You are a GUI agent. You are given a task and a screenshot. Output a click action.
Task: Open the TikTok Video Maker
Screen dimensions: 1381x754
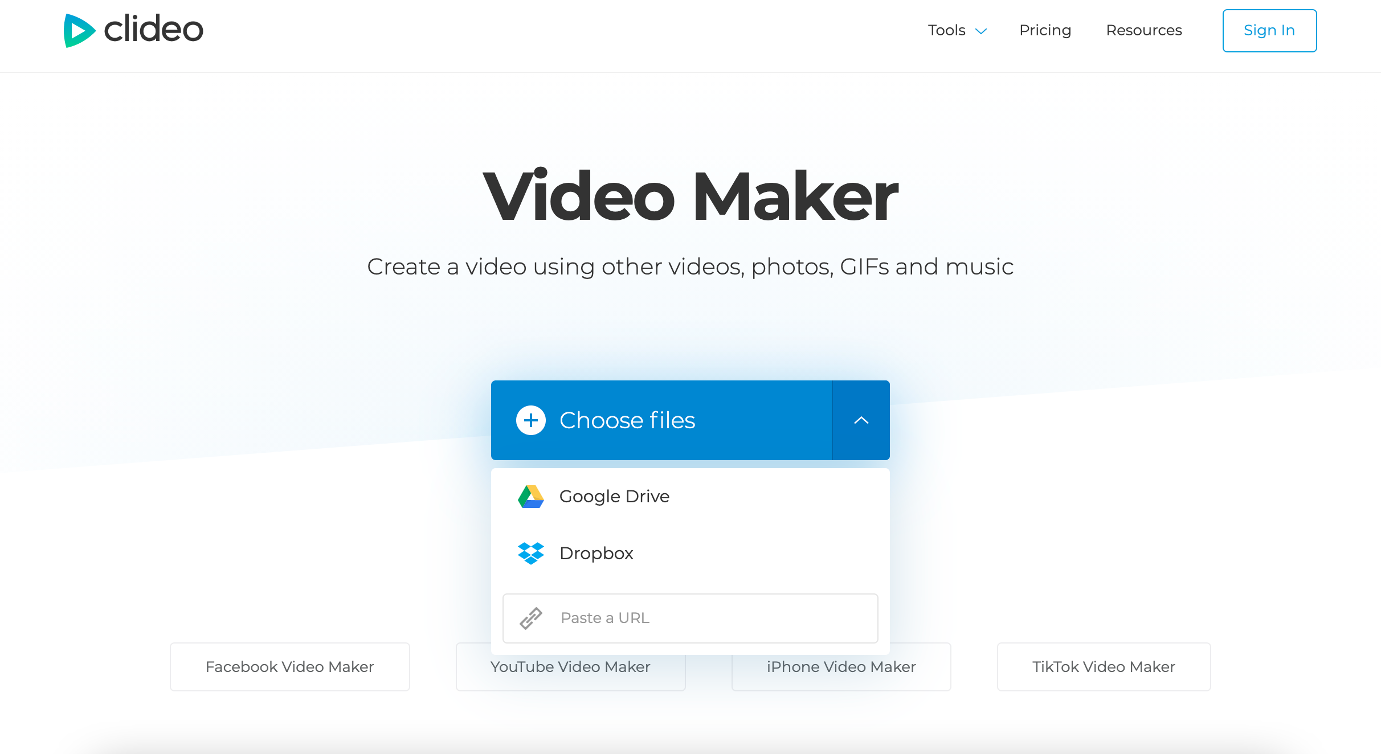pyautogui.click(x=1103, y=666)
